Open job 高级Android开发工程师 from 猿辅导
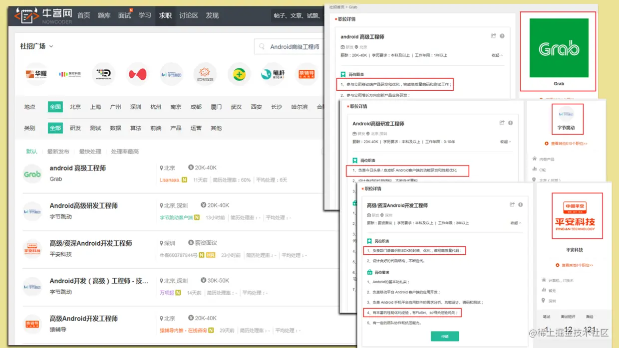The height and width of the screenshot is (348, 619). point(84,318)
